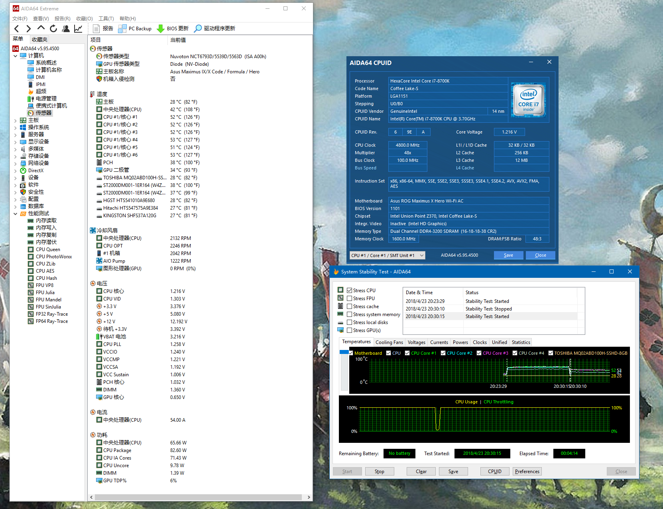The height and width of the screenshot is (509, 663).
Task: Switch to the Cooling Fans tab
Action: (x=389, y=342)
